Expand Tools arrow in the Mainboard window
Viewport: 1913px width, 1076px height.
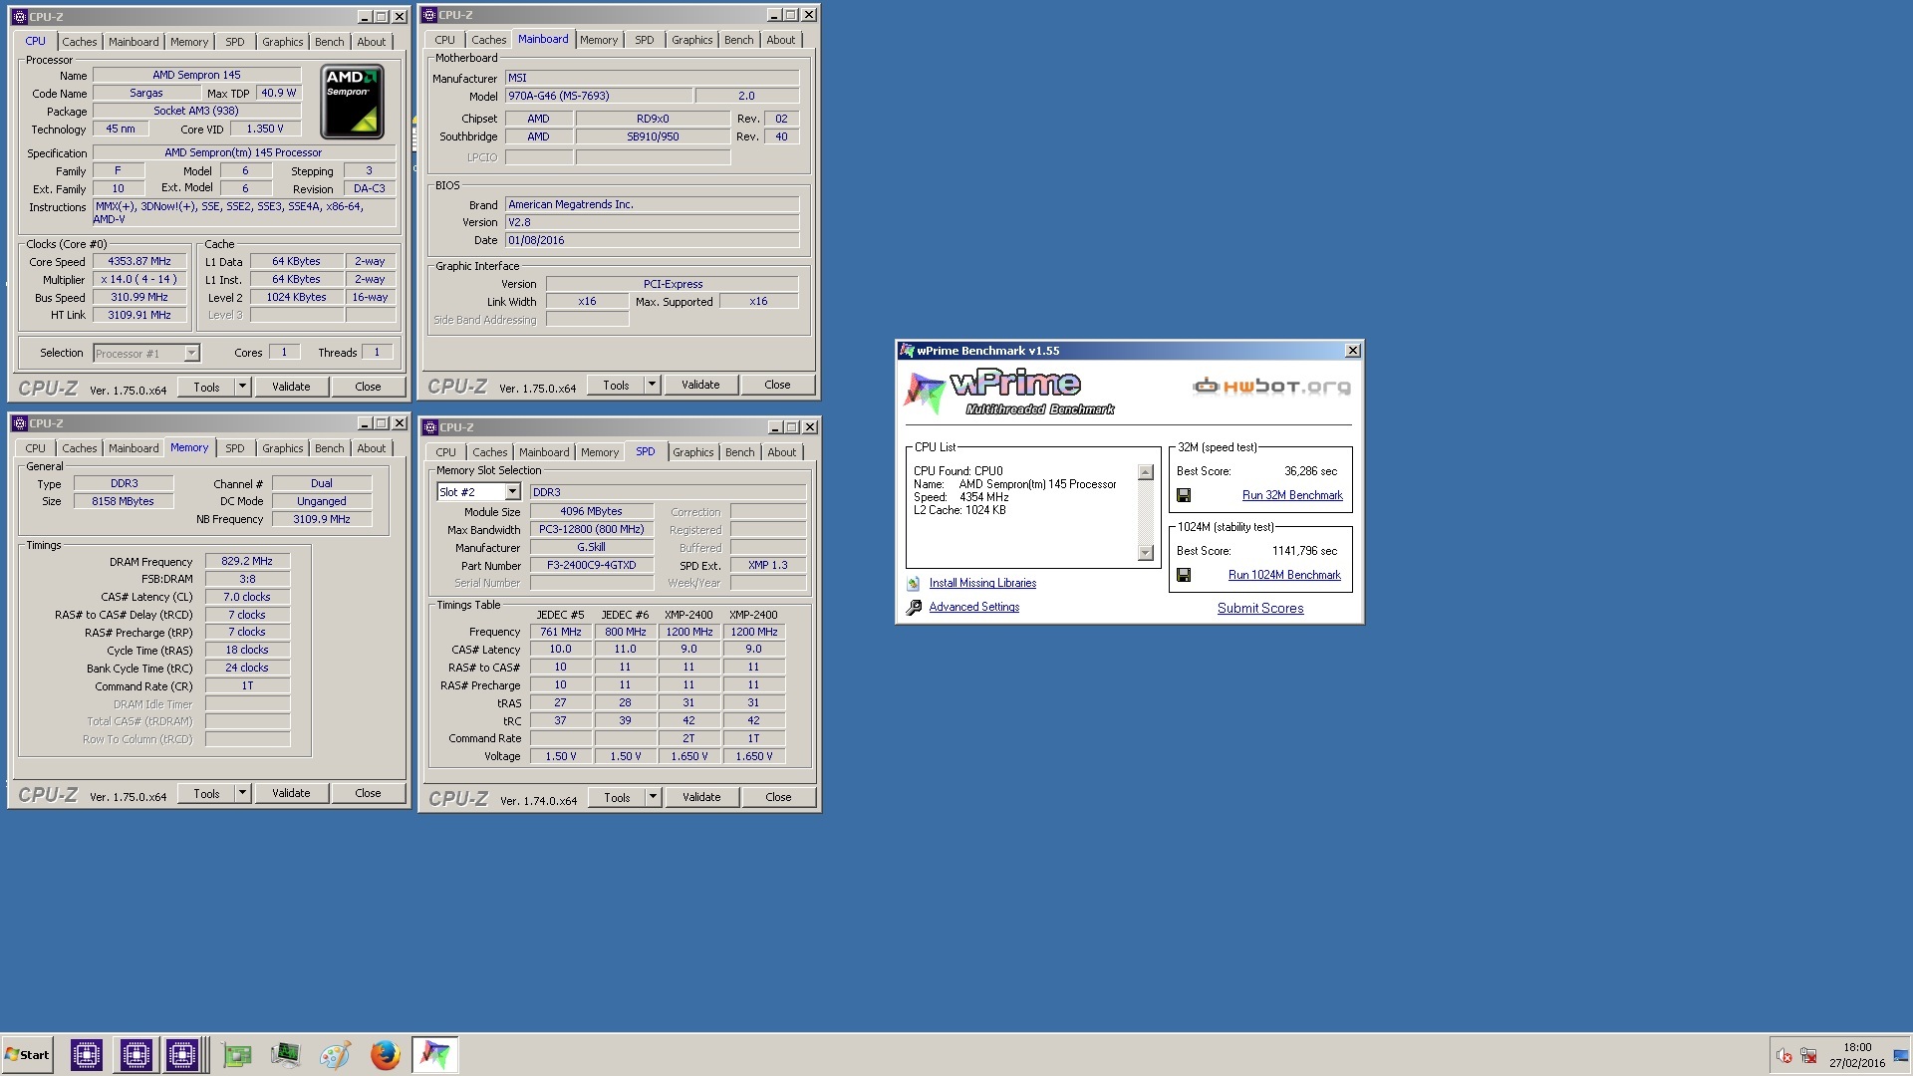click(652, 385)
